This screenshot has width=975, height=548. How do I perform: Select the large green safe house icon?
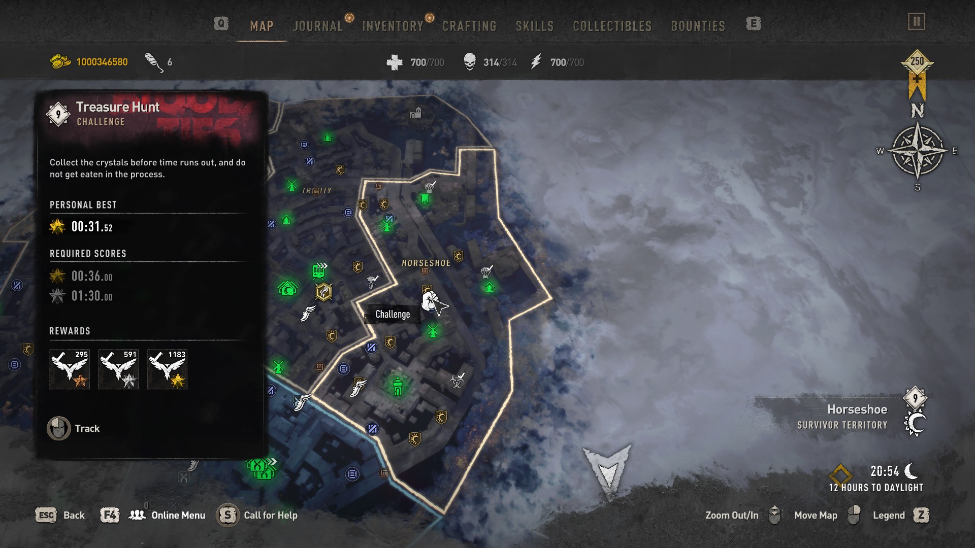(x=287, y=289)
